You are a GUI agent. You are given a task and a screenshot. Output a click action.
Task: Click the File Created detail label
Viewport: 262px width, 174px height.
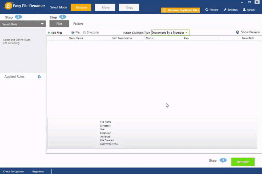point(107,140)
